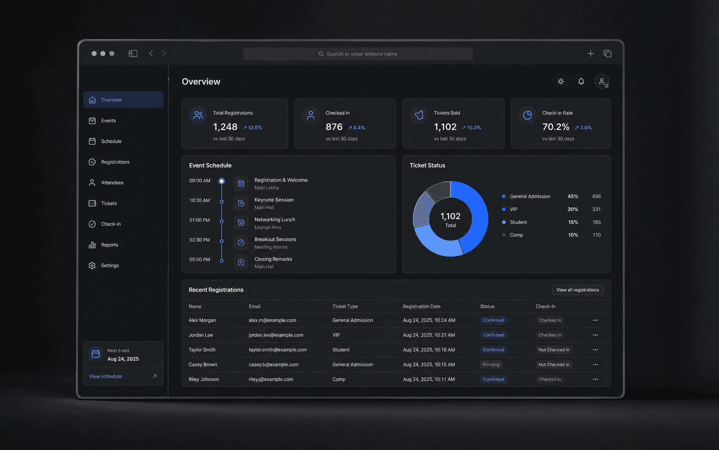Click the General Admission legend dot
719x450 pixels.
pyautogui.click(x=504, y=196)
